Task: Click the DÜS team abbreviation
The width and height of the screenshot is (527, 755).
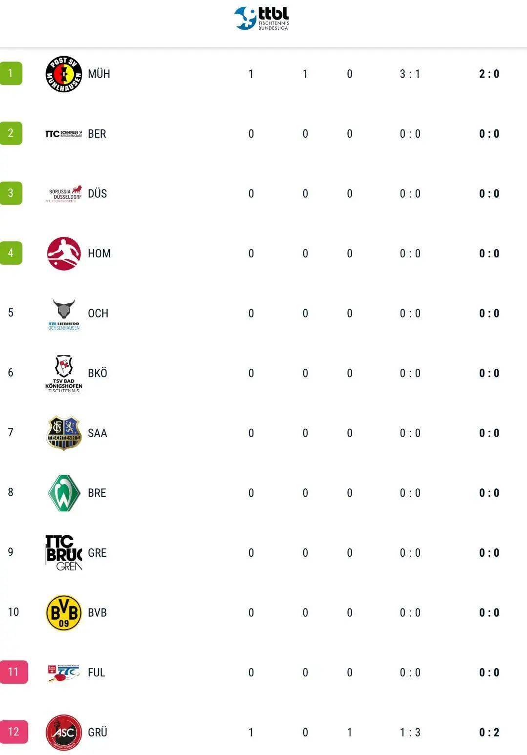Action: click(97, 193)
